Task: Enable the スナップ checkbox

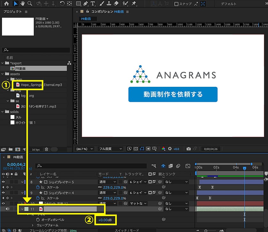Action: 176,4
